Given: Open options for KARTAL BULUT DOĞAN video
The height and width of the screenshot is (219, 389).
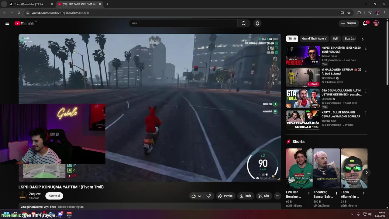Looking at the screenshot, I should pos(366,113).
